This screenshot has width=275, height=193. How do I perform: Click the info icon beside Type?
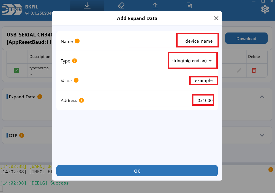click(74, 61)
